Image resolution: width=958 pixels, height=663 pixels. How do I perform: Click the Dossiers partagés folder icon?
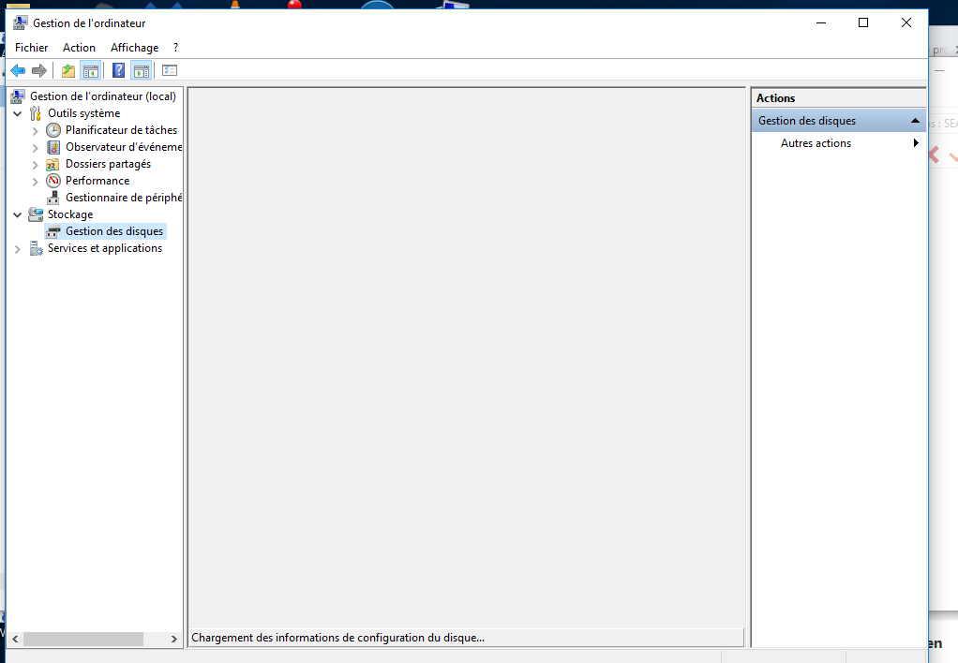(53, 164)
